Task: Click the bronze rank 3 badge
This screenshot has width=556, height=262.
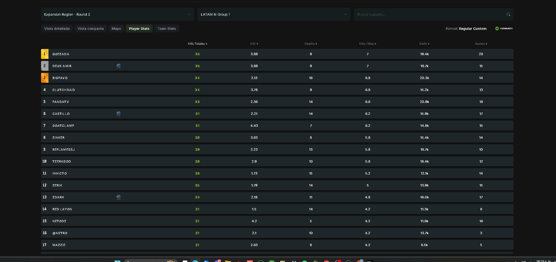Action: (44, 78)
